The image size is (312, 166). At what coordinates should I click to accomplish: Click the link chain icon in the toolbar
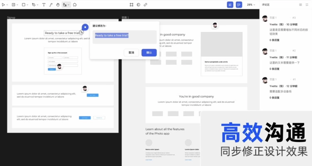(145, 5)
